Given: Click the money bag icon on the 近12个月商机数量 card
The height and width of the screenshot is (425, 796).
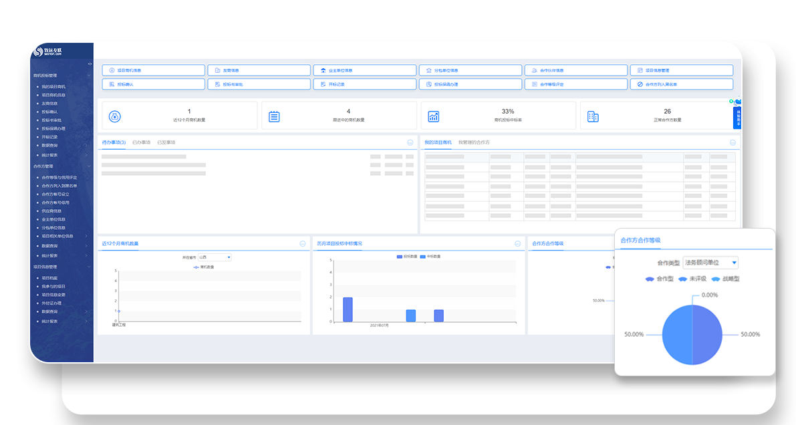Looking at the screenshot, I should coord(116,116).
